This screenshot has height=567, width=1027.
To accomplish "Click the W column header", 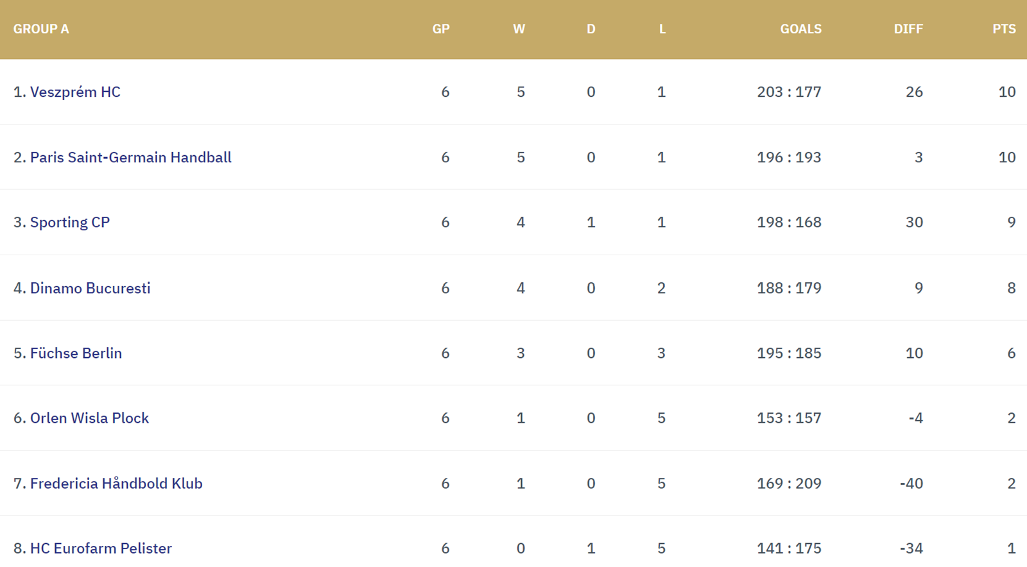I will (519, 29).
